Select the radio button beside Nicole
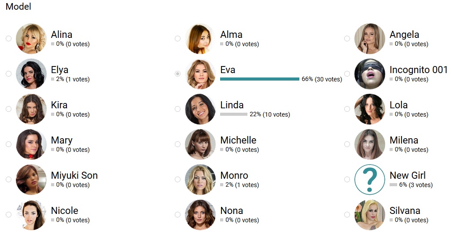 (x=8, y=214)
